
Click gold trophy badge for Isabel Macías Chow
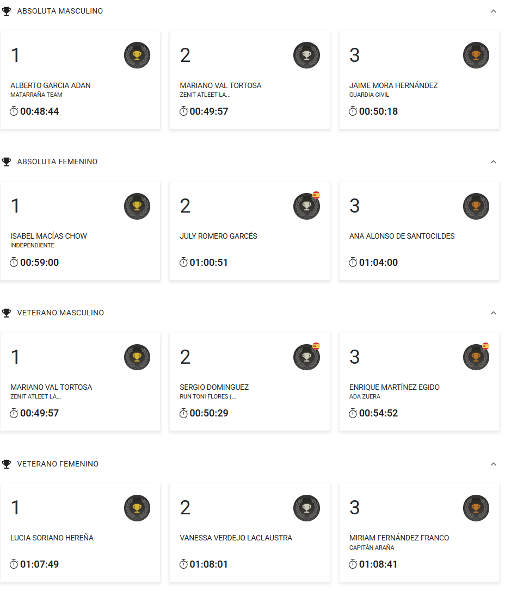coord(137,206)
